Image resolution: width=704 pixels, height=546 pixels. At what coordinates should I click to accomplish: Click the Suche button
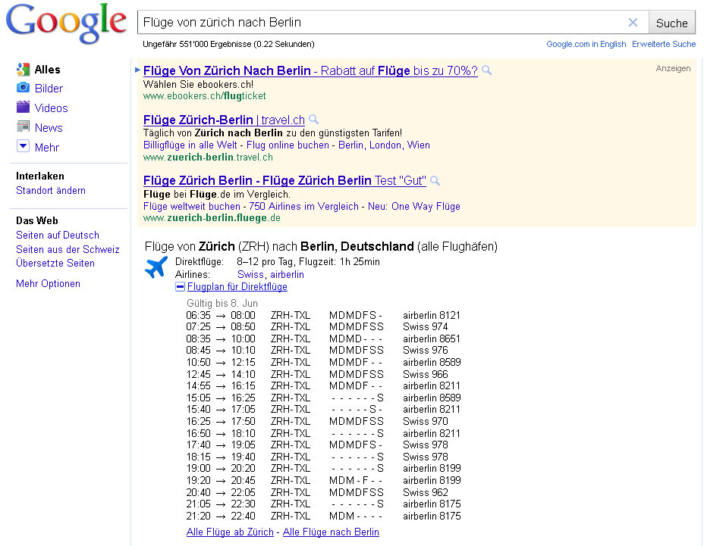671,23
